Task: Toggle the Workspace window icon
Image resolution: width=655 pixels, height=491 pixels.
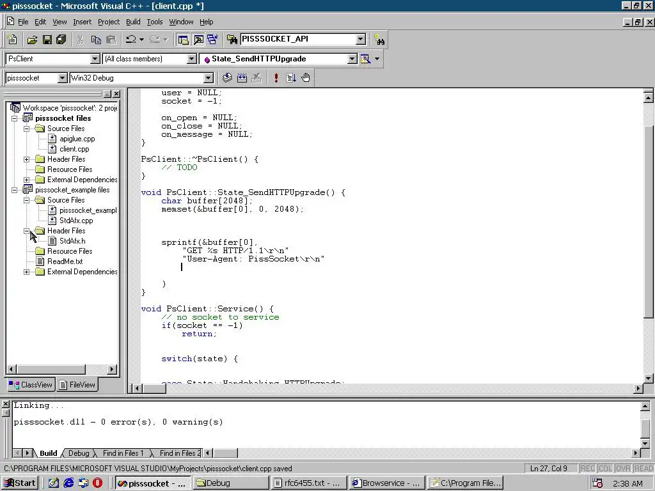Action: (x=183, y=40)
